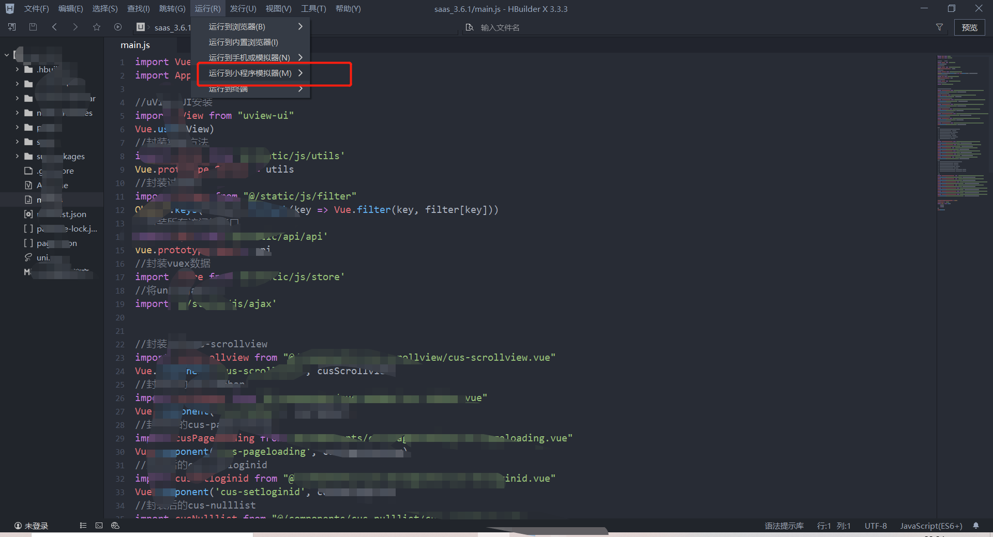Create a new file with the toolbar icon
The image size is (993, 537).
[x=12, y=27]
